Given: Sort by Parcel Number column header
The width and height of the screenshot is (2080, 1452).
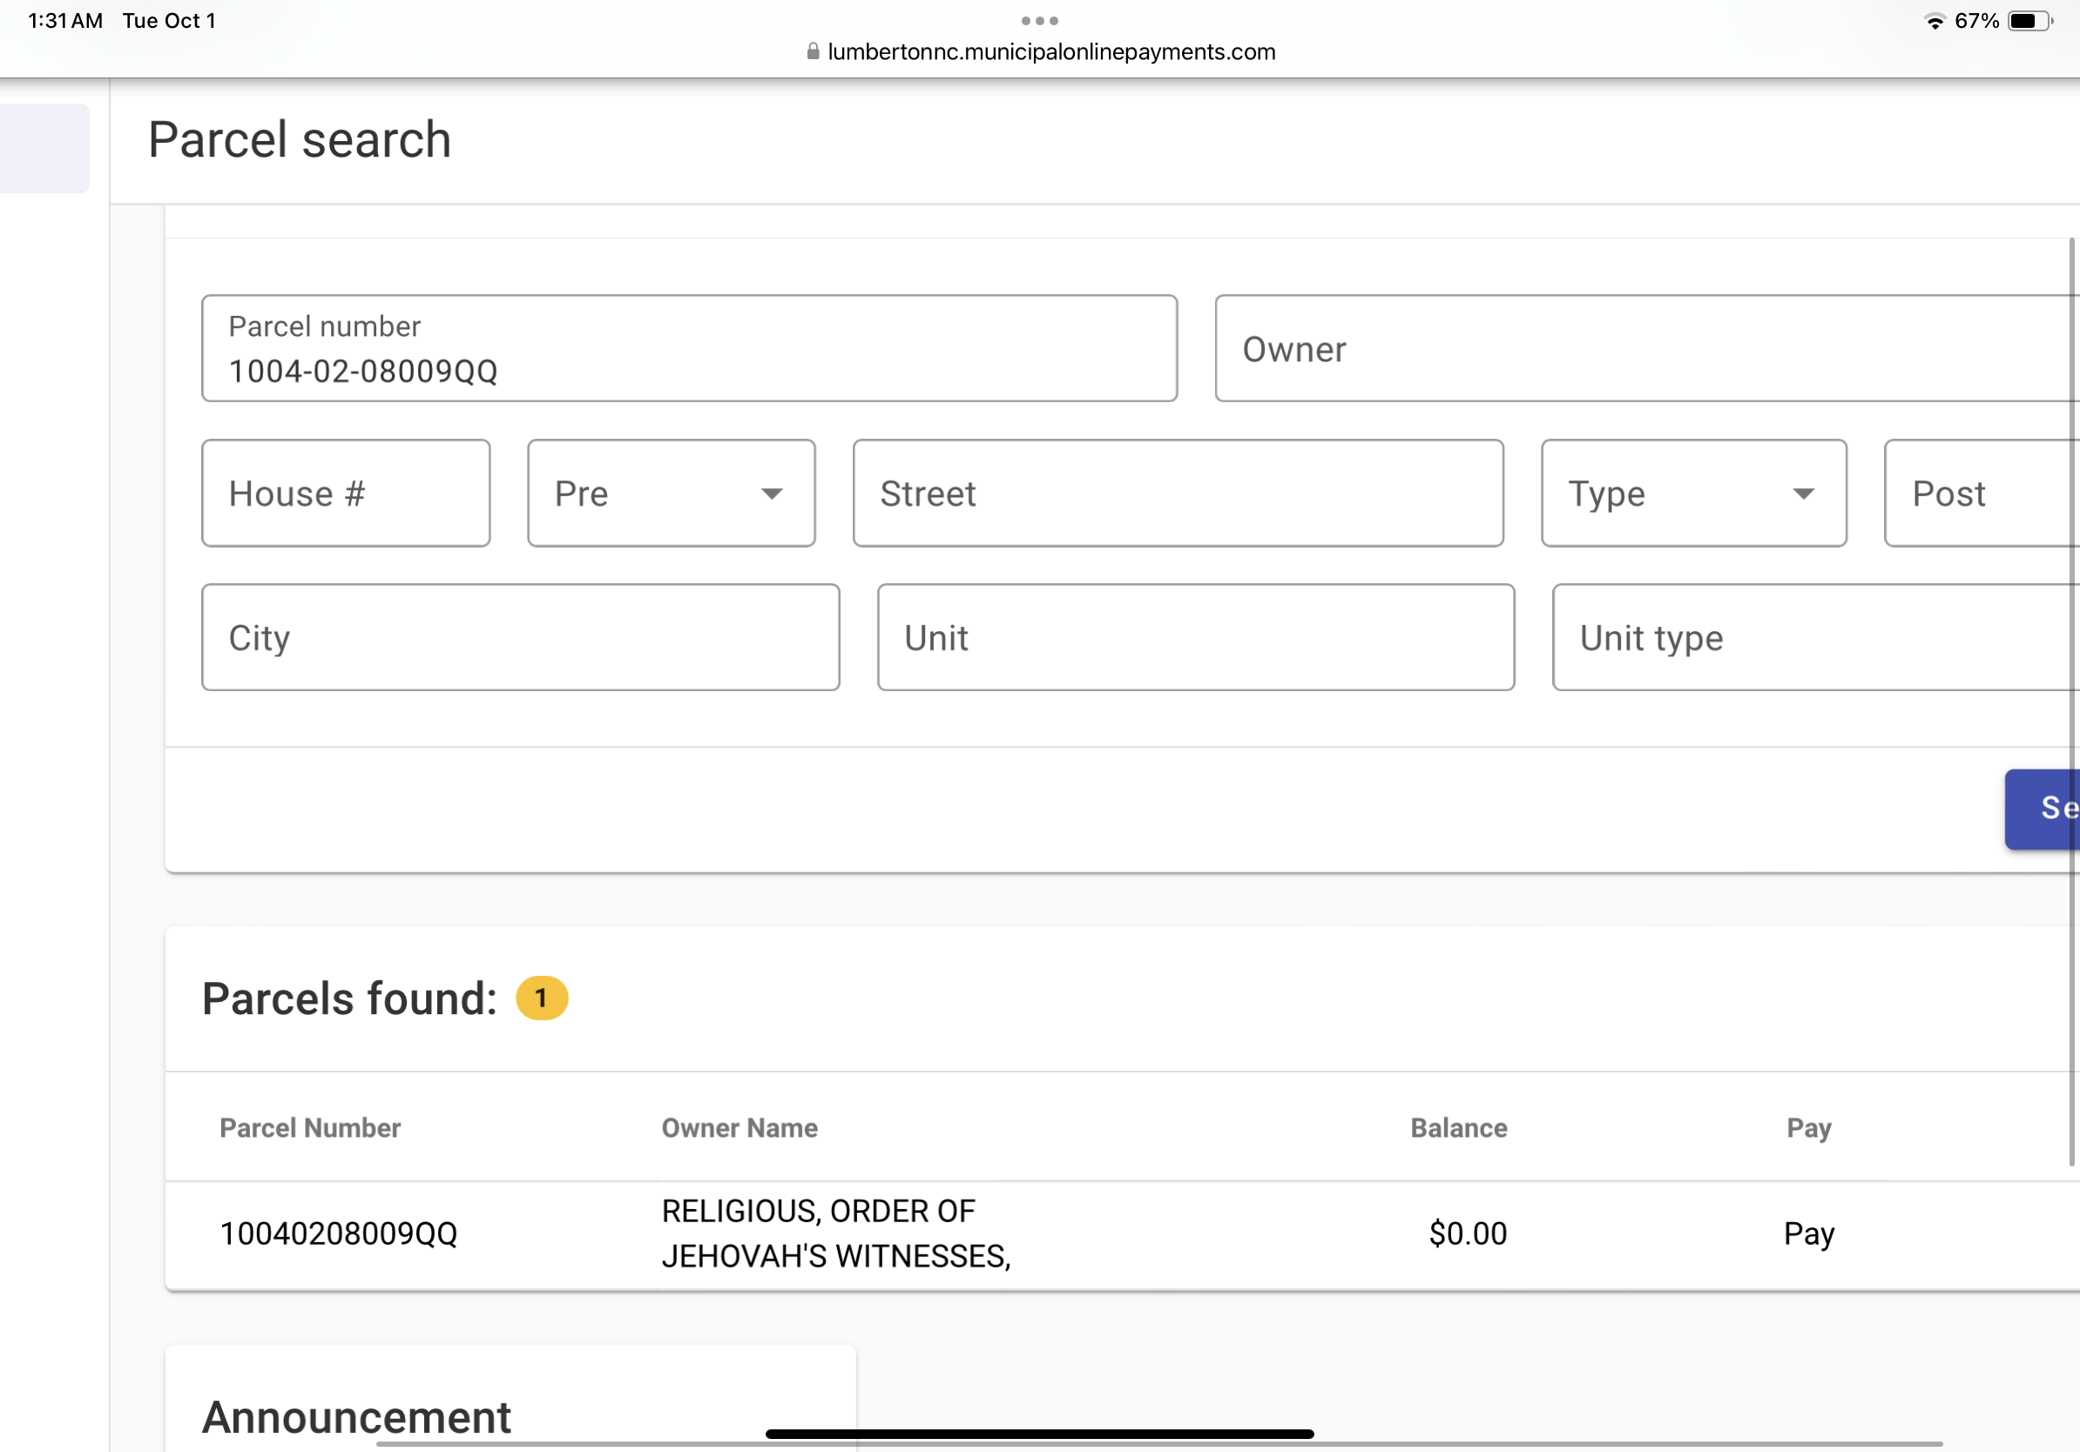Looking at the screenshot, I should (310, 1128).
